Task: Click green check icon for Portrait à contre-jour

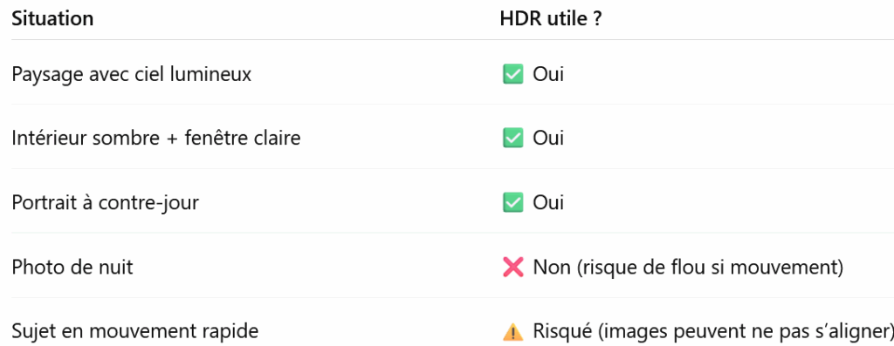Action: (513, 202)
